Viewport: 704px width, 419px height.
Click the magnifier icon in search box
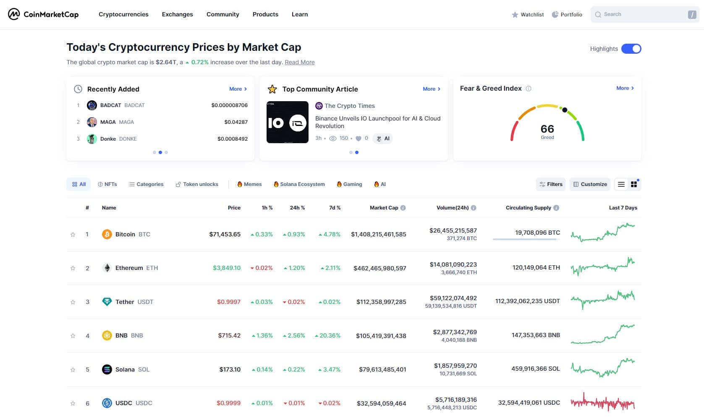(598, 14)
